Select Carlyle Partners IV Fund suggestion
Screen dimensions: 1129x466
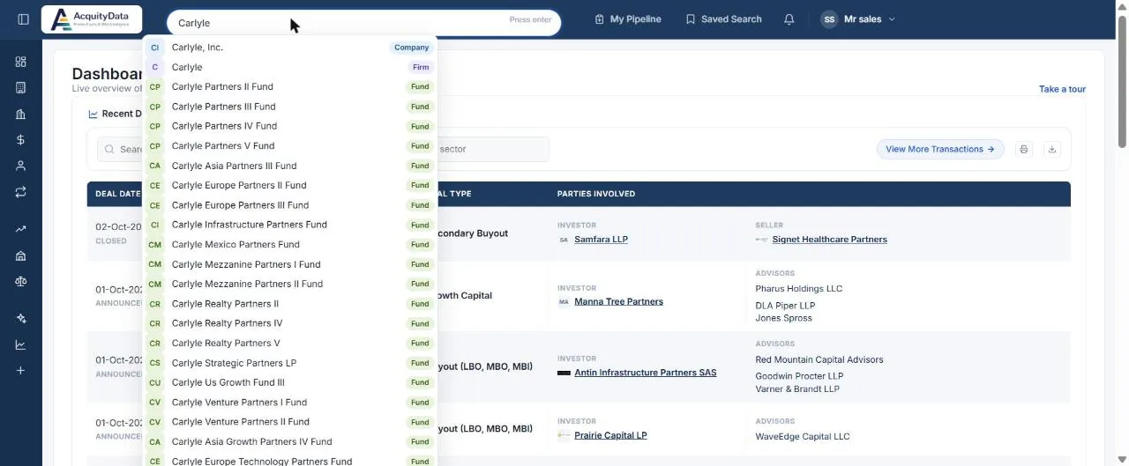pos(289,126)
